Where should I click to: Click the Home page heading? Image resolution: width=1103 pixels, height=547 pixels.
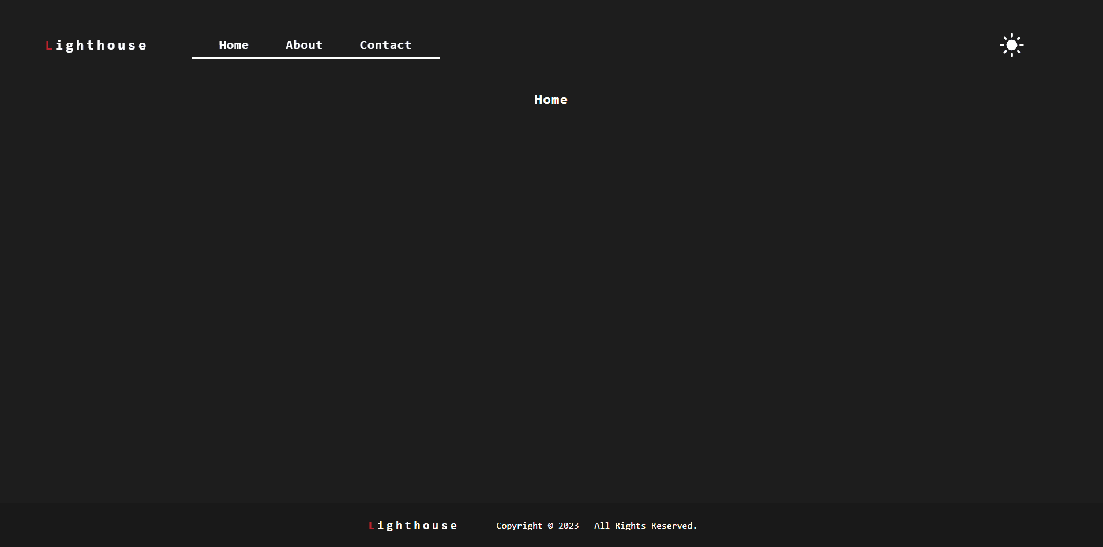(x=550, y=99)
